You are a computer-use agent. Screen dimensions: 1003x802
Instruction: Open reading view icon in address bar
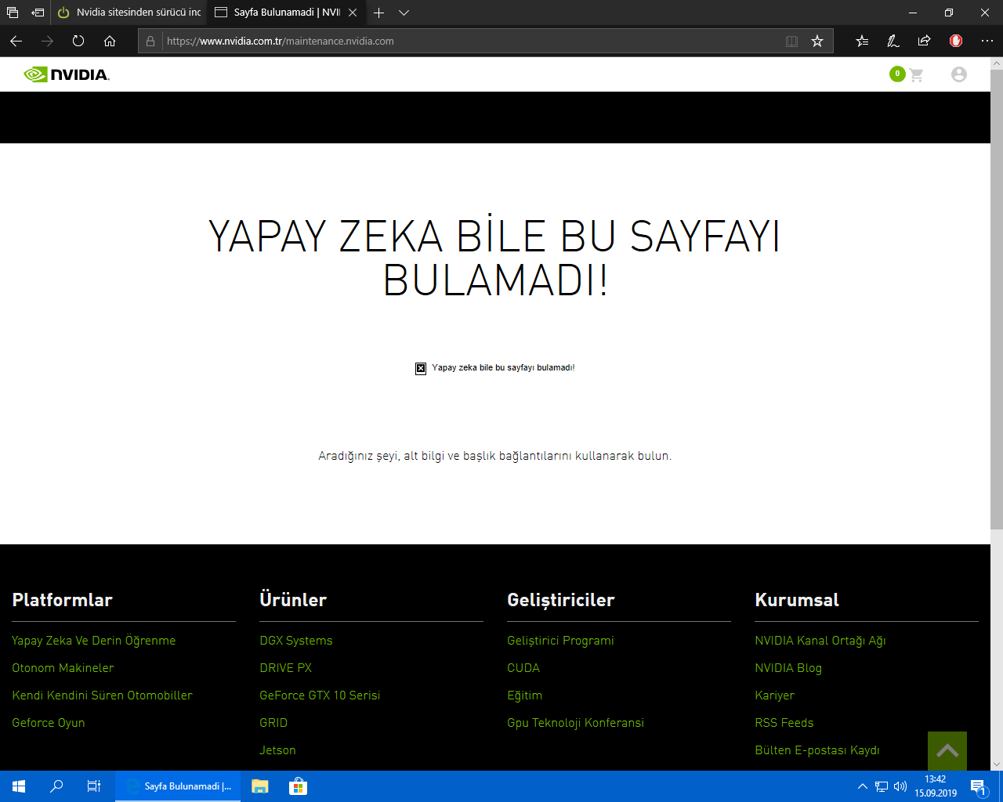792,41
